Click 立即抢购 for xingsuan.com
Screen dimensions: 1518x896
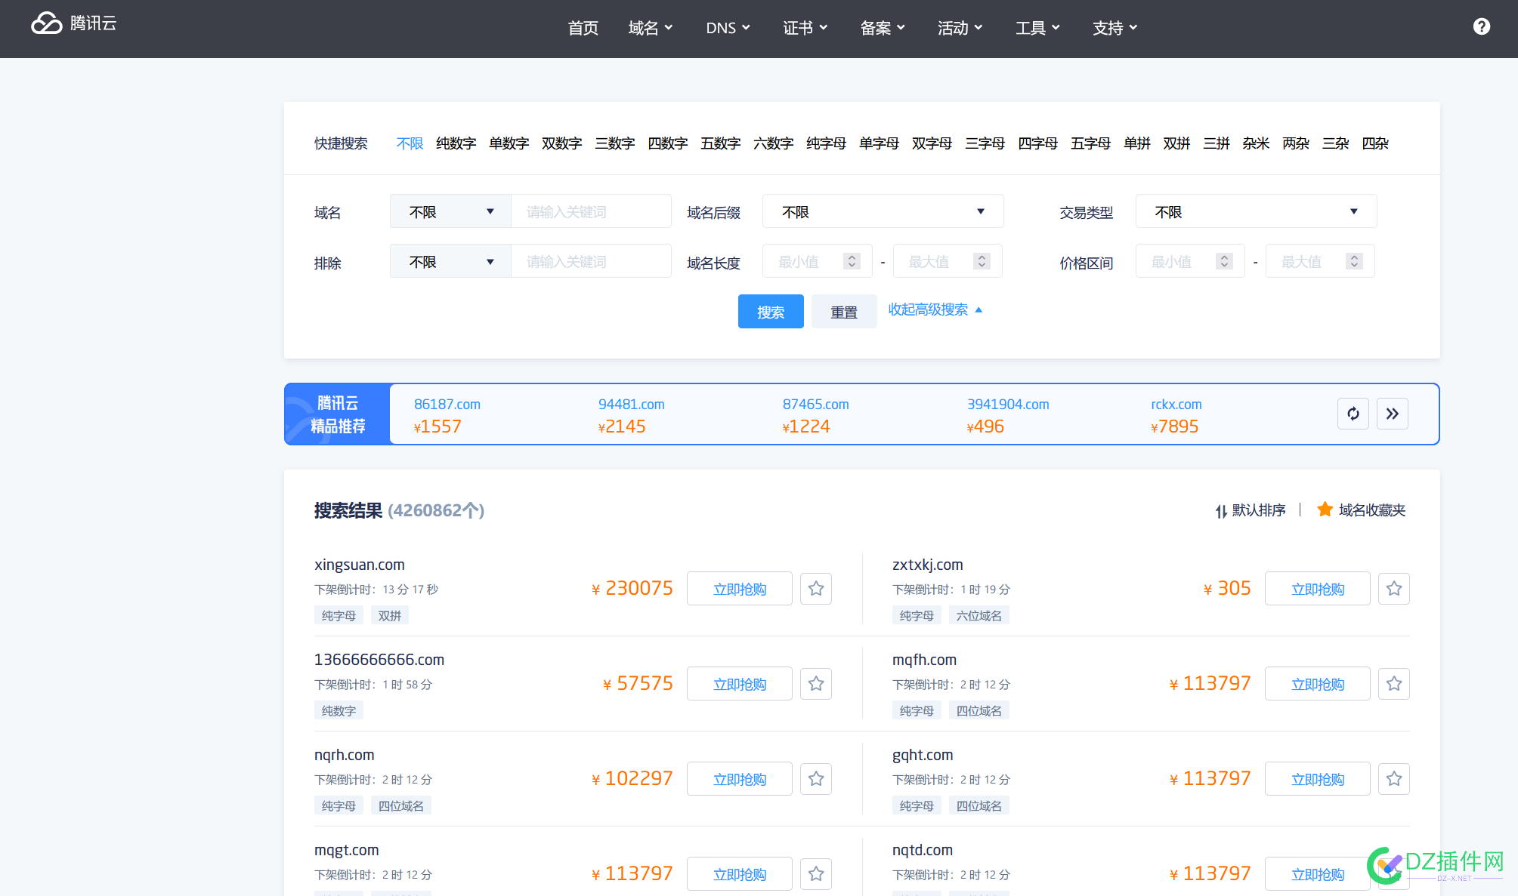[740, 589]
